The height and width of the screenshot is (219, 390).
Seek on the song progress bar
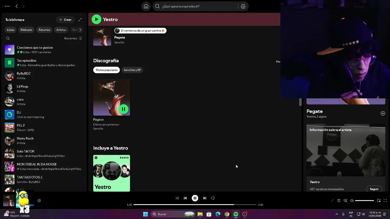[195, 205]
